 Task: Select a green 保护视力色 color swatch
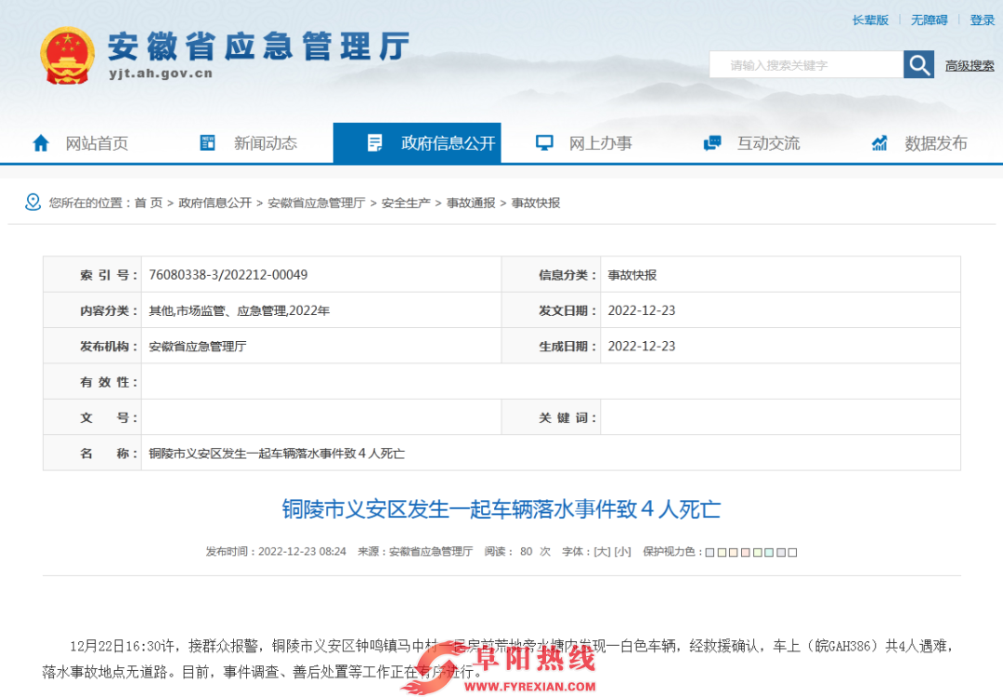(x=757, y=552)
